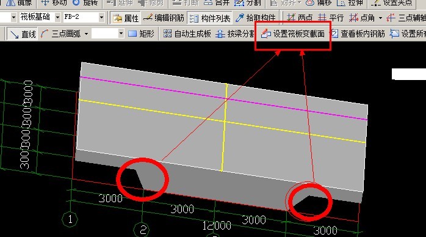Image resolution: width=426 pixels, height=237 pixels.
Task: Expand the 三点画弧 arc options arrow
Action: pos(86,34)
